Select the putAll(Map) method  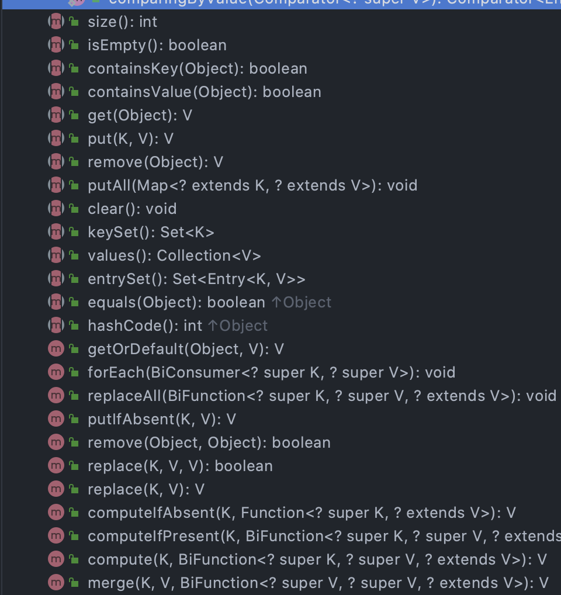point(252,185)
